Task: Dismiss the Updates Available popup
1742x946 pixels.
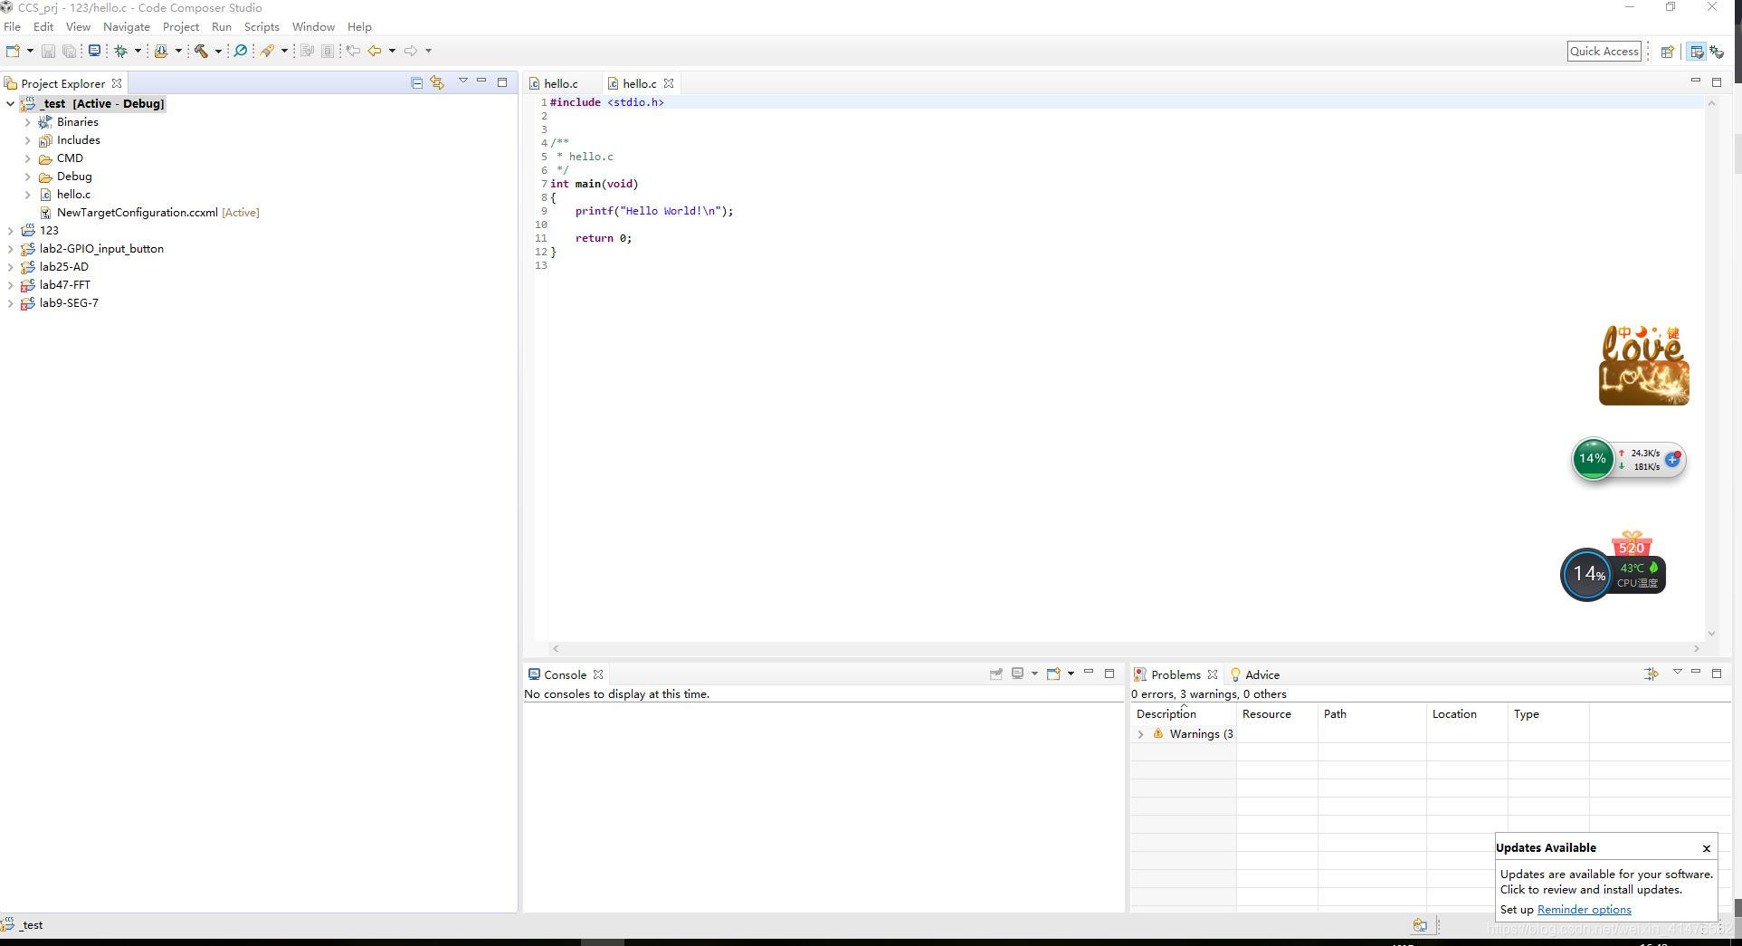Action: point(1707,848)
